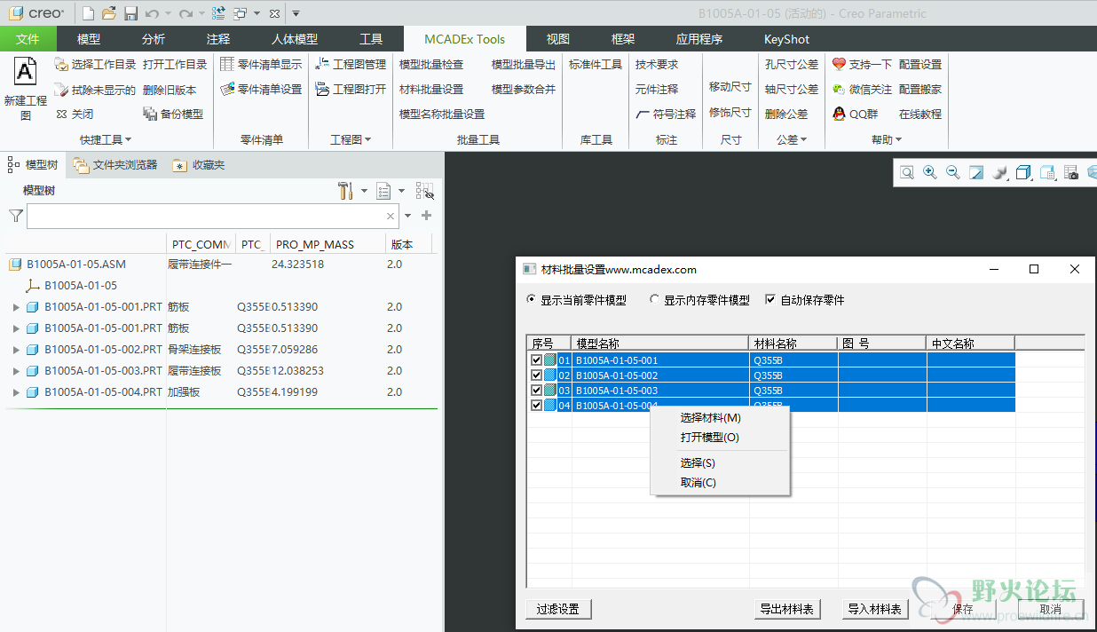Expand the 公差 group dropdown
Image resolution: width=1097 pixels, height=632 pixels.
point(792,139)
